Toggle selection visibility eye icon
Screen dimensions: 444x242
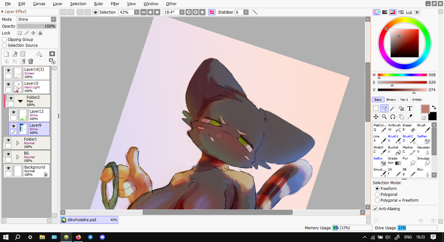[x=96, y=12]
